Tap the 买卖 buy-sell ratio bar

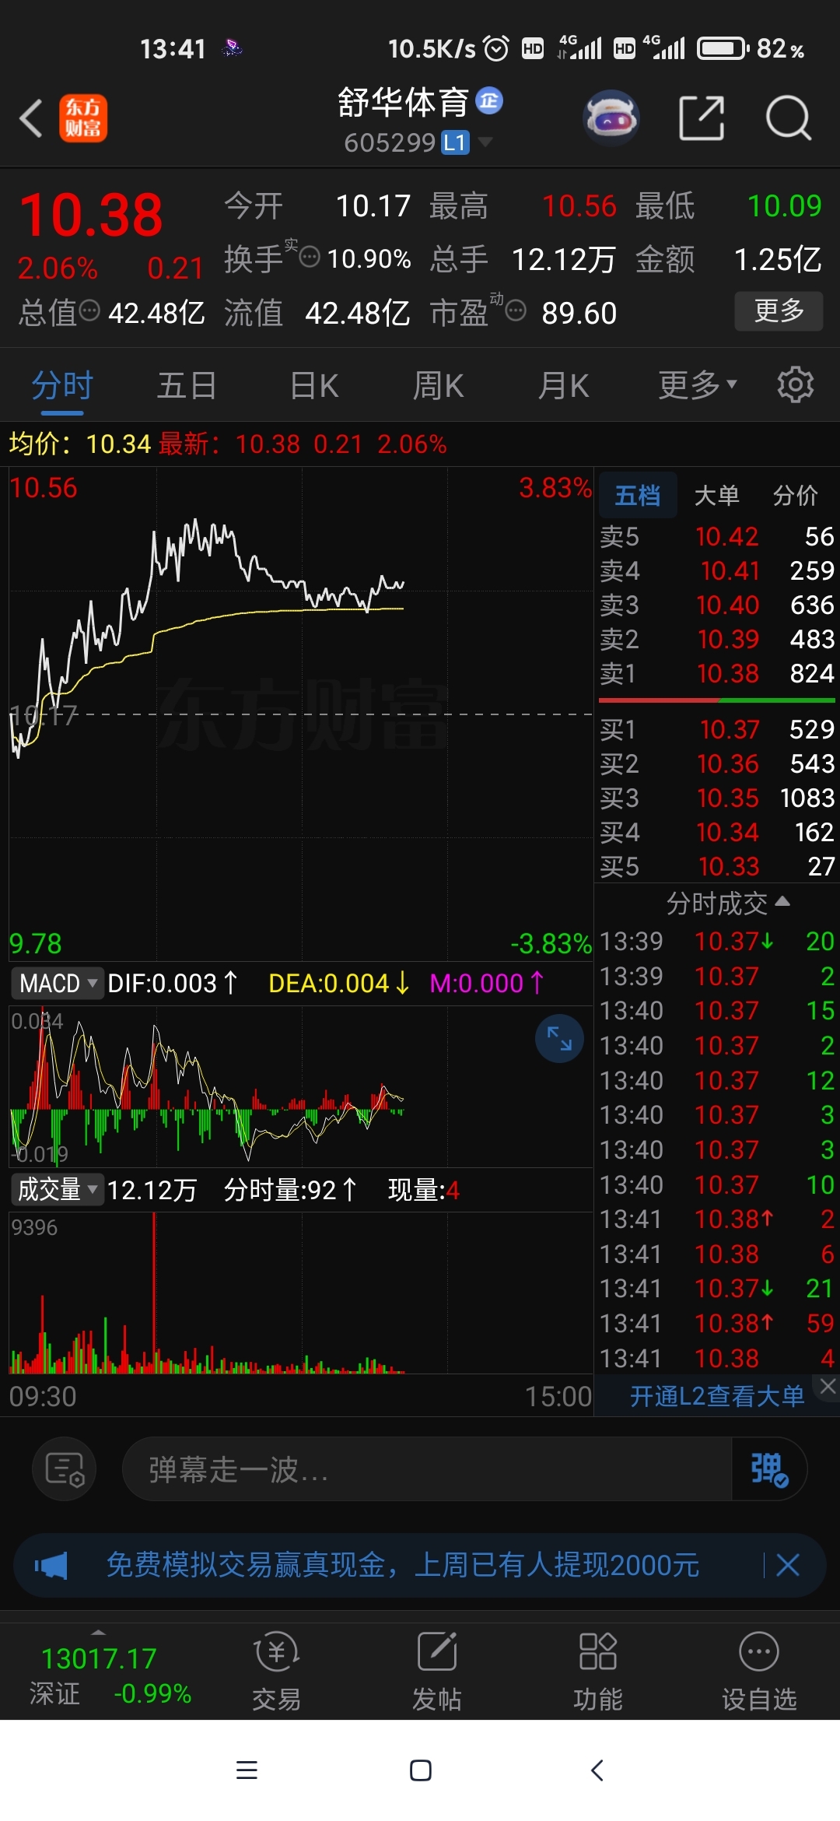coord(716,700)
